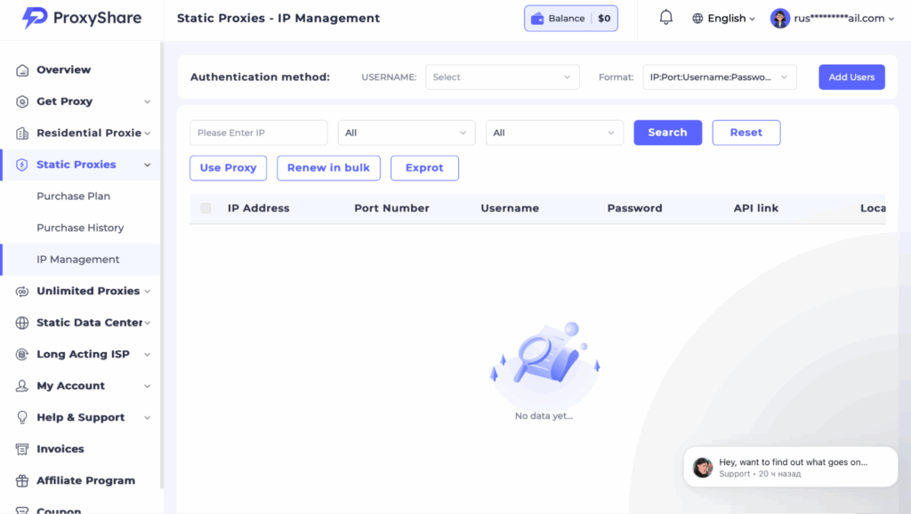911x514 pixels.
Task: Click the Residential Proxies building icon
Action: [x=22, y=133]
